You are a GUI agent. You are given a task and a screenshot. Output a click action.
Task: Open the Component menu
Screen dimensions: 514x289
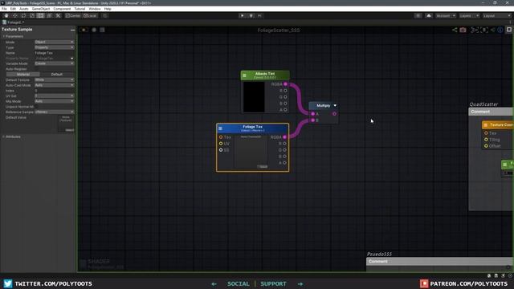[62, 9]
